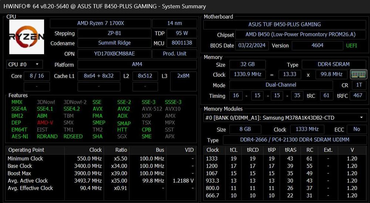Click the ASUS TUF B450-PLUS GAMING motherboard field
Viewport: 370px width, 203px height.
[x=285, y=24]
